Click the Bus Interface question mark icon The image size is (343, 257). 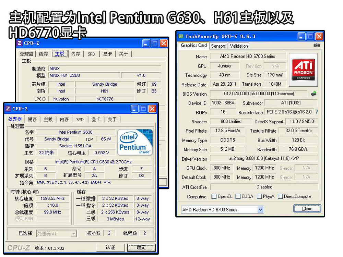tap(316, 112)
